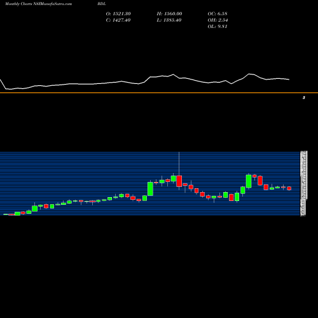Viewport: 318px width, 318px height.
Task: Click the open price value 'O: 1521.30'
Action: [118, 14]
